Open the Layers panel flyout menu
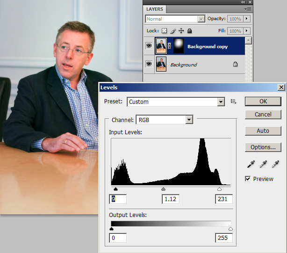The image size is (287, 253). [x=248, y=9]
